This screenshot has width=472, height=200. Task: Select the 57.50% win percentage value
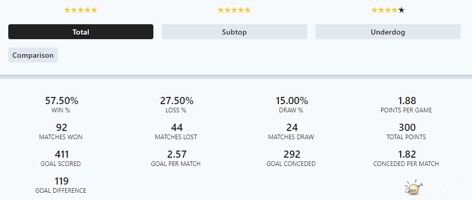(x=61, y=101)
